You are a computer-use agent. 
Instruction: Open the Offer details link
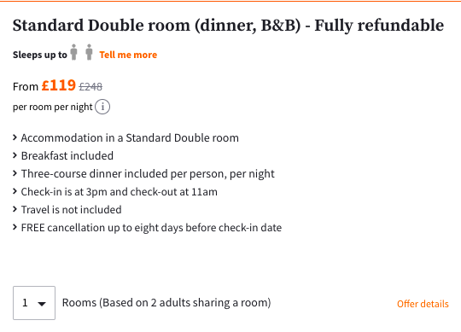[423, 304]
